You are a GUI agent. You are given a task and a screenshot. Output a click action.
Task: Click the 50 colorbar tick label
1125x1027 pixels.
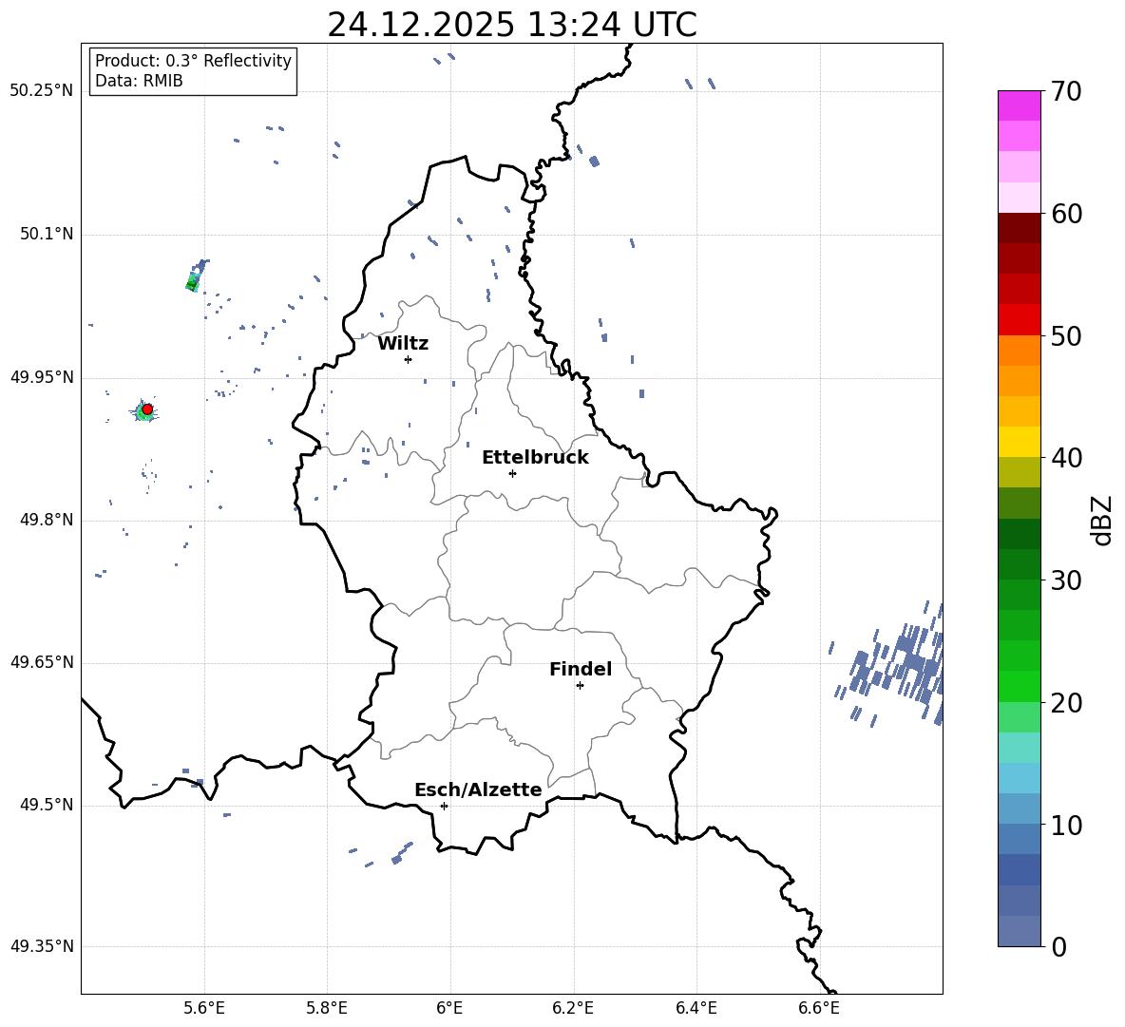pyautogui.click(x=1066, y=335)
